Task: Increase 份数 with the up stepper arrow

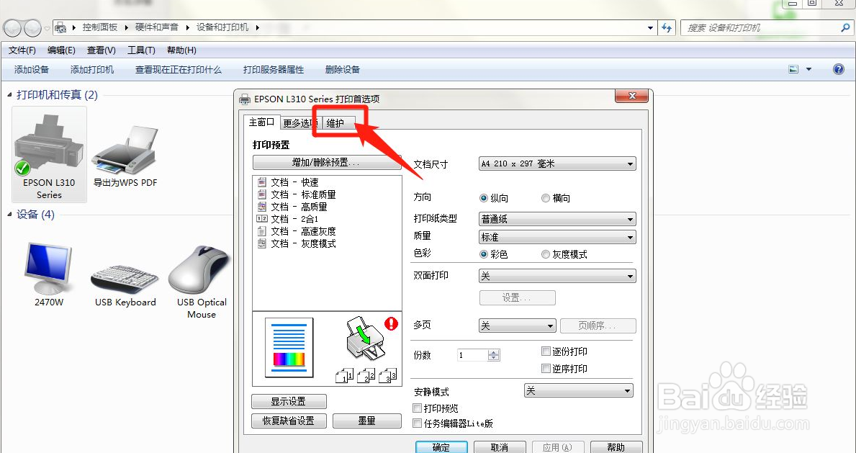Action: point(493,352)
